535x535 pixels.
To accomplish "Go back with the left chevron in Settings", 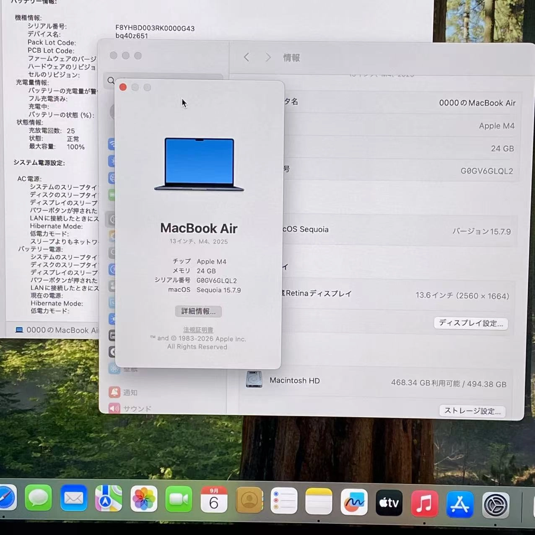I will click(247, 57).
